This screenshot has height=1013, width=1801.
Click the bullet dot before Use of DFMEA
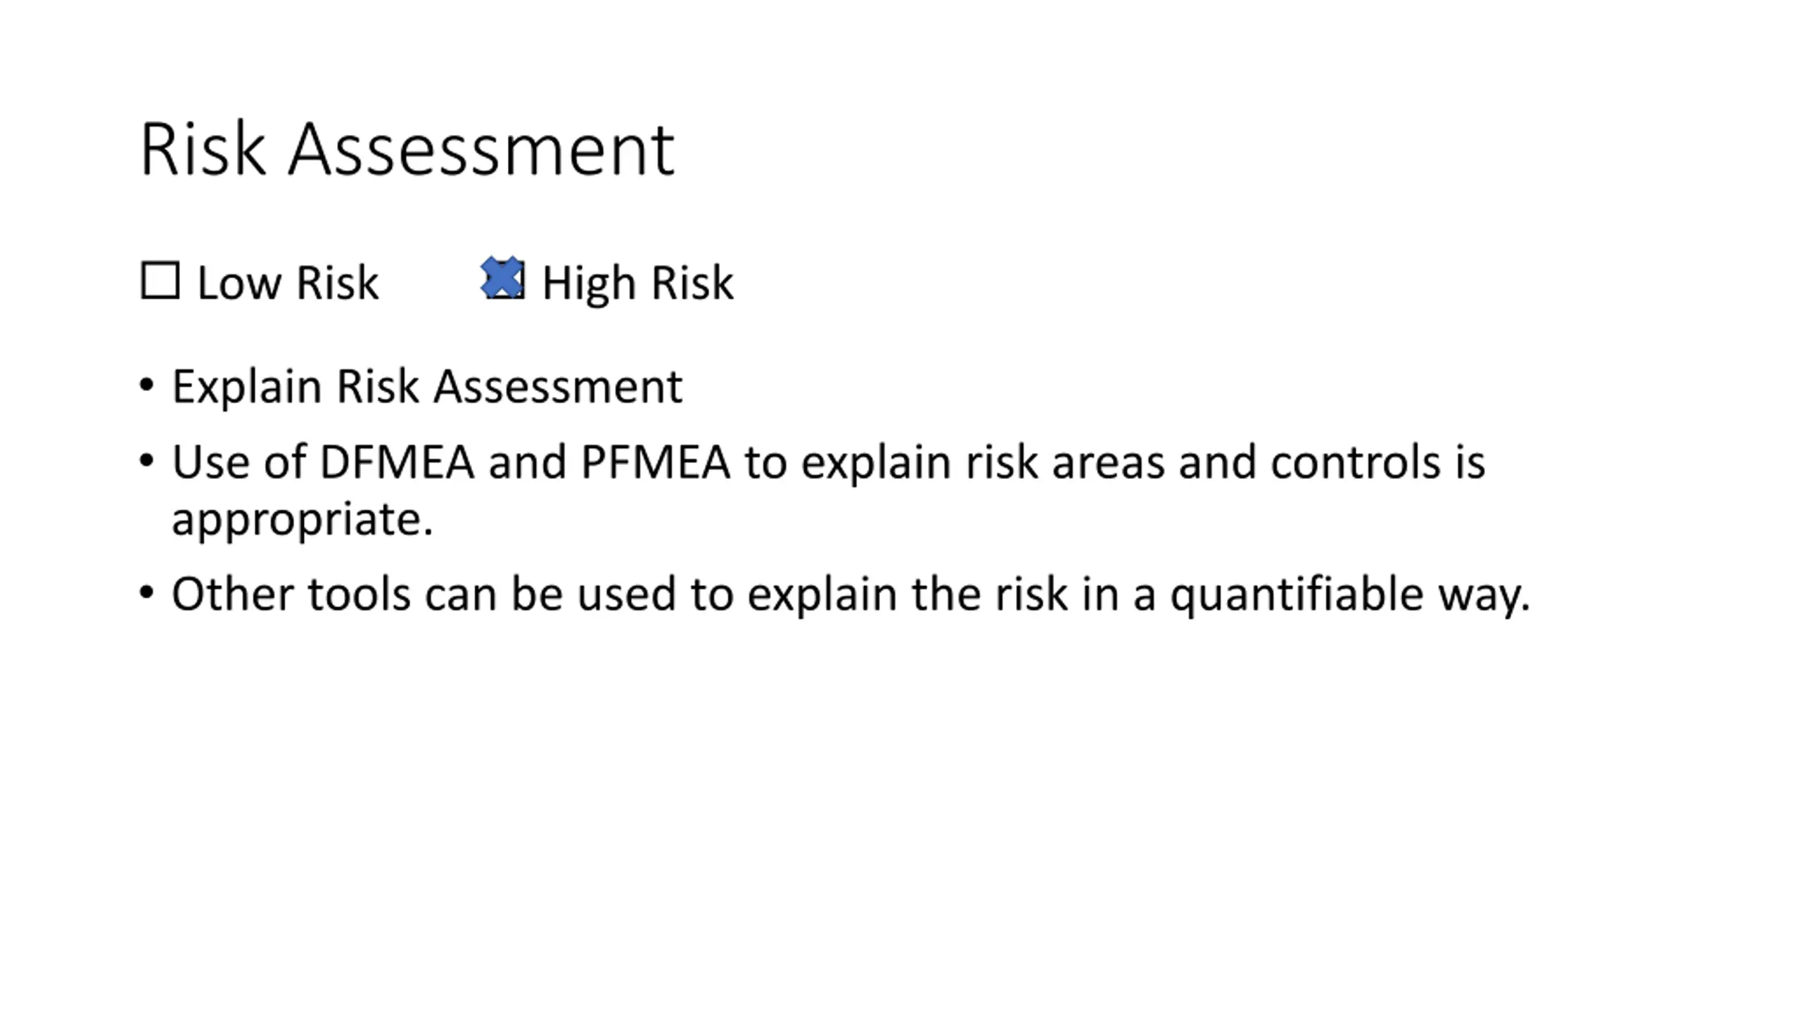[146, 461]
